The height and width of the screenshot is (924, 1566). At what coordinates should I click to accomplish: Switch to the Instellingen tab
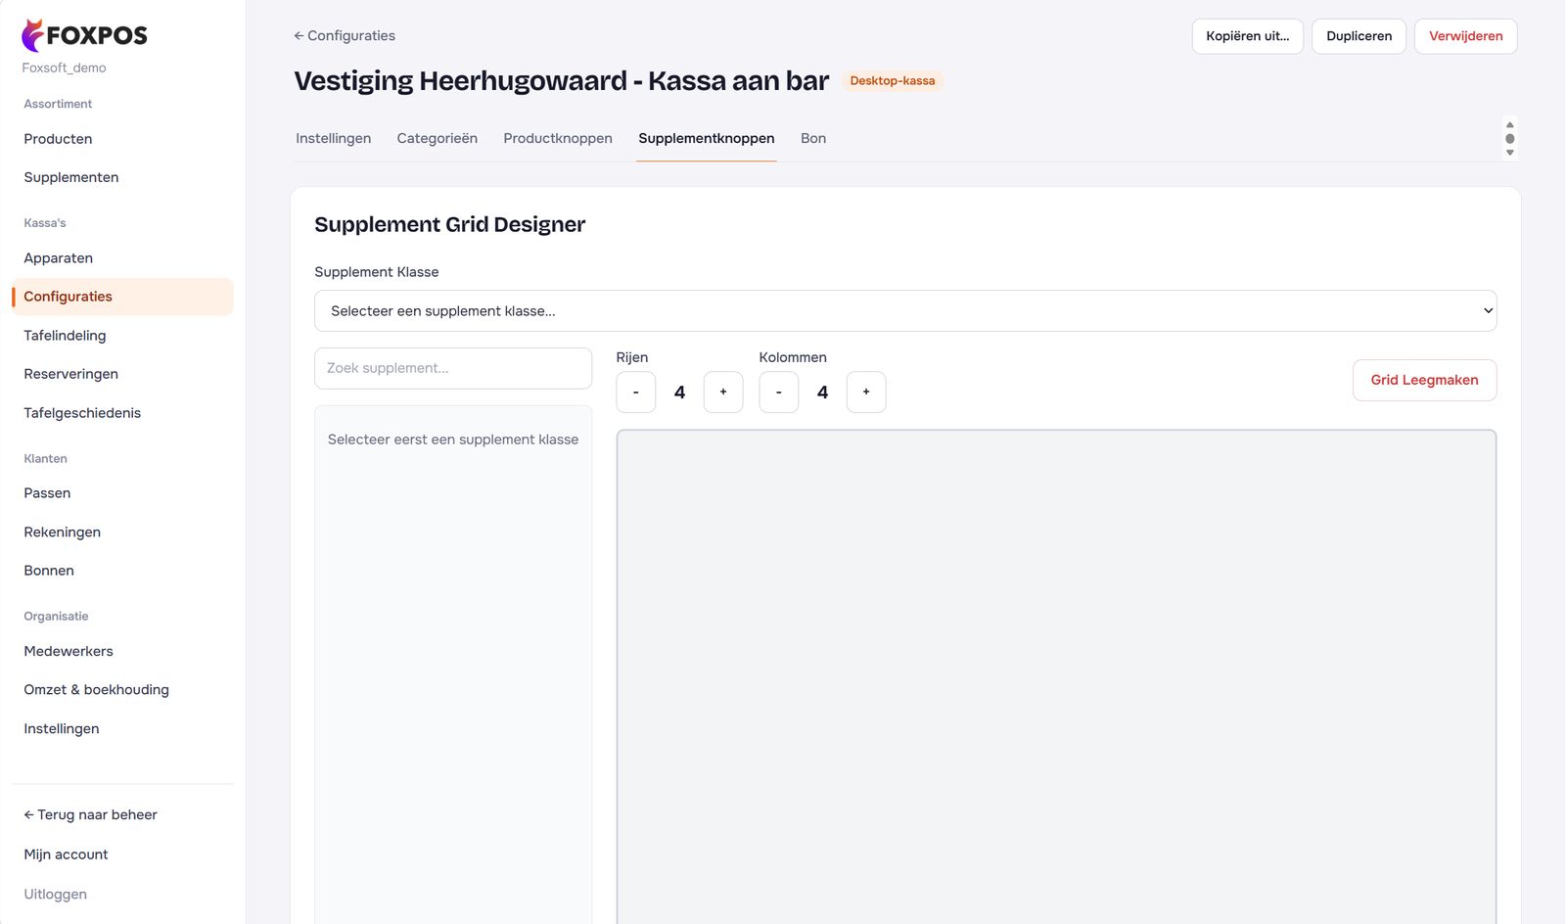point(334,139)
